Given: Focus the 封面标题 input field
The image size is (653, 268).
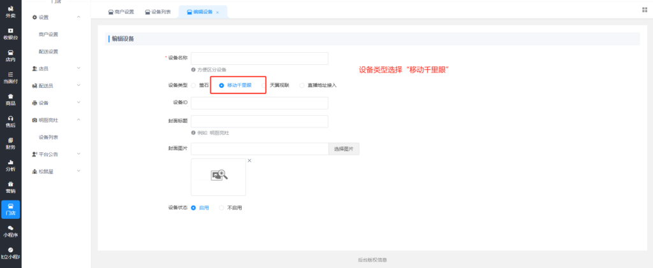Looking at the screenshot, I should click(x=260, y=122).
